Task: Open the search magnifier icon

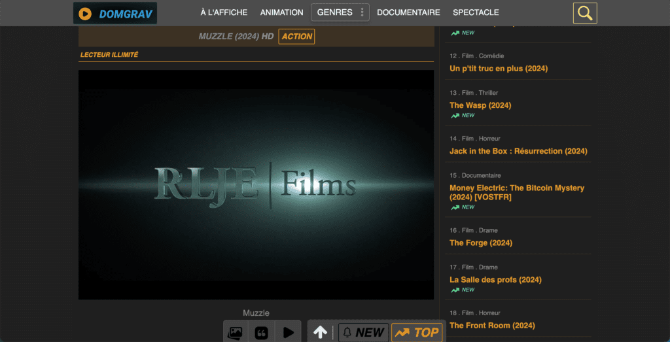Action: 584,13
